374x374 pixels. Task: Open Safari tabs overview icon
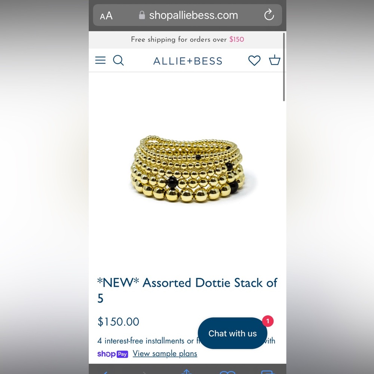coord(268,372)
